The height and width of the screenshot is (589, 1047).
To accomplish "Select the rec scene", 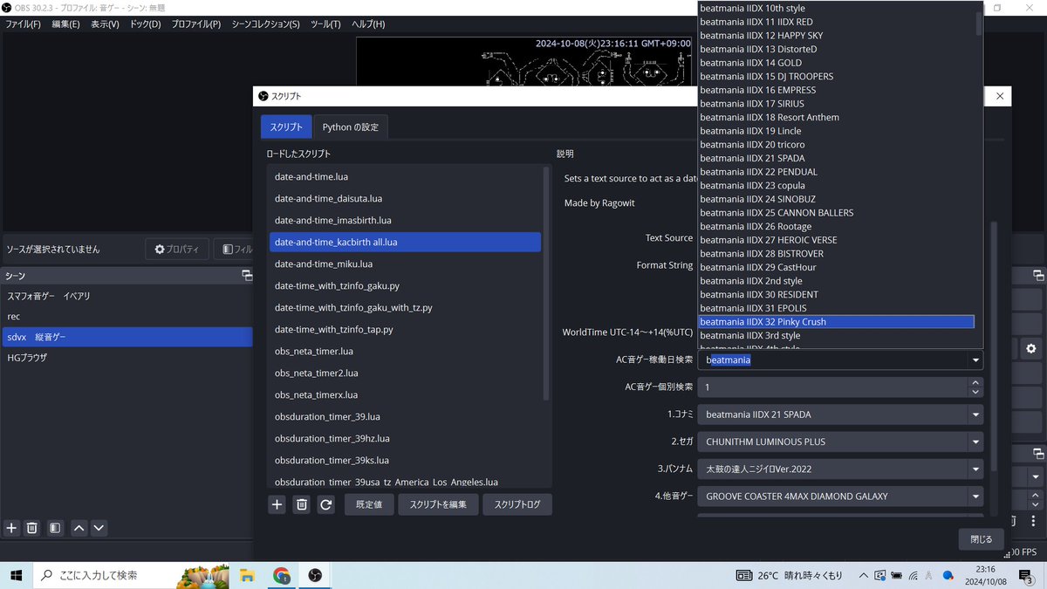I will point(127,316).
